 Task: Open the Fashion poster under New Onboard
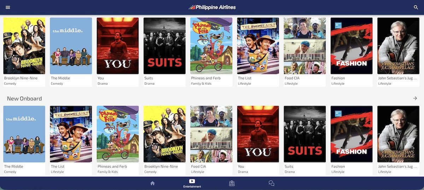[352, 134]
